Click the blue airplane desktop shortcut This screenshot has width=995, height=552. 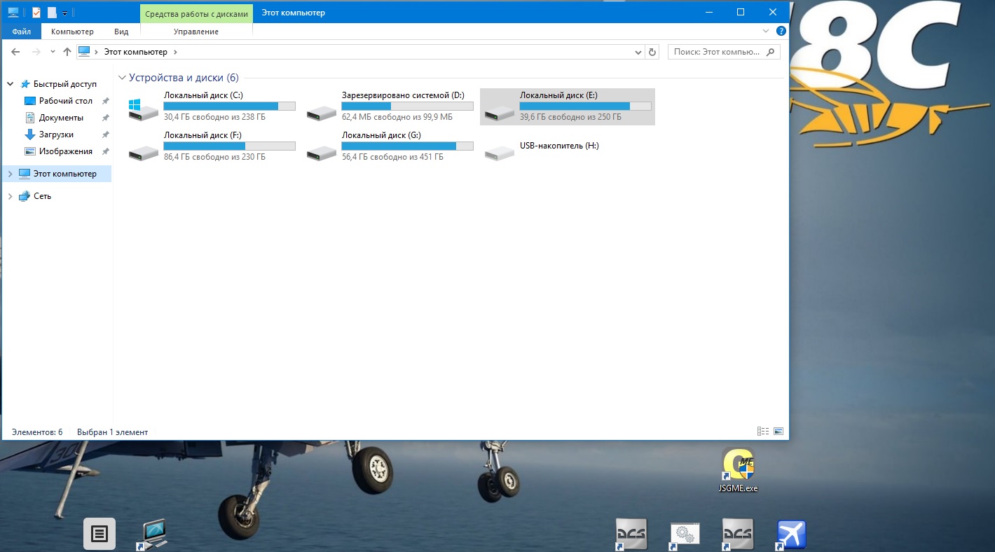tap(792, 534)
